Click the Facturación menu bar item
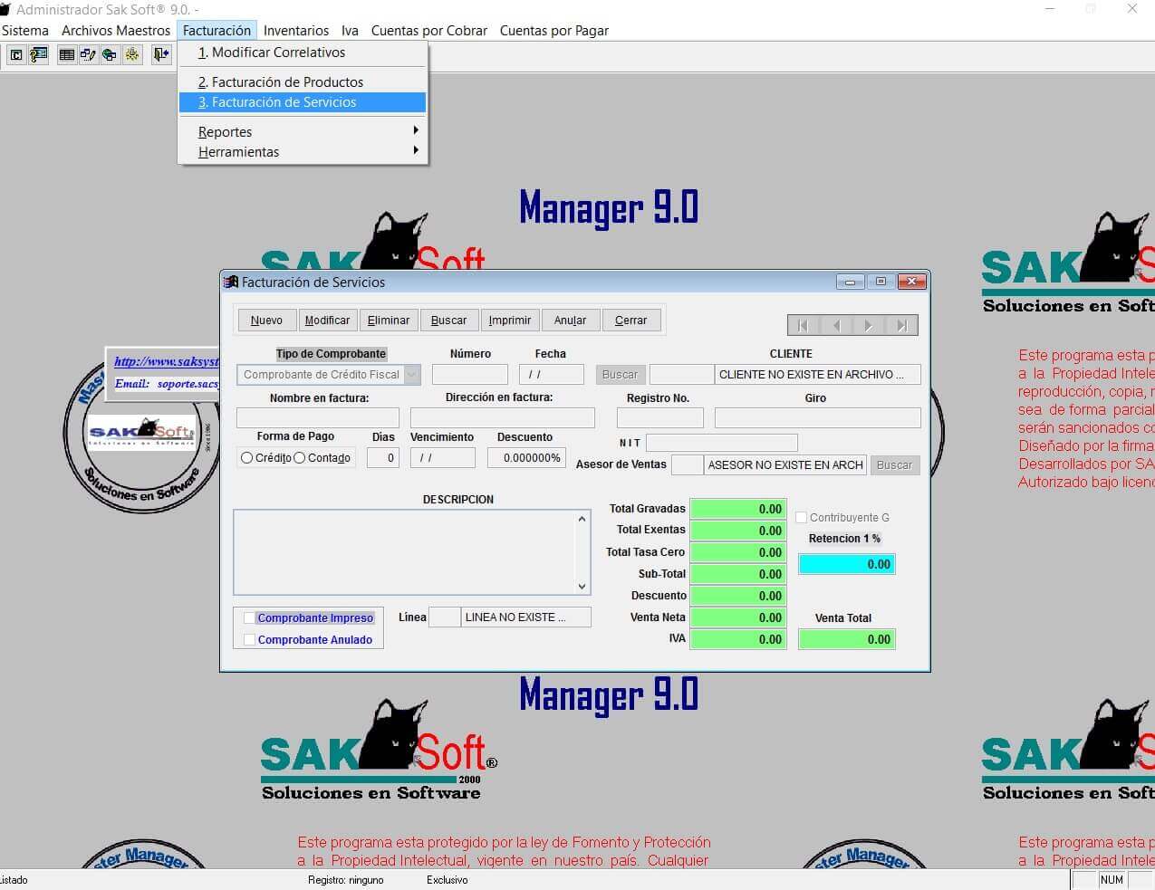This screenshot has width=1155, height=890. (x=217, y=30)
